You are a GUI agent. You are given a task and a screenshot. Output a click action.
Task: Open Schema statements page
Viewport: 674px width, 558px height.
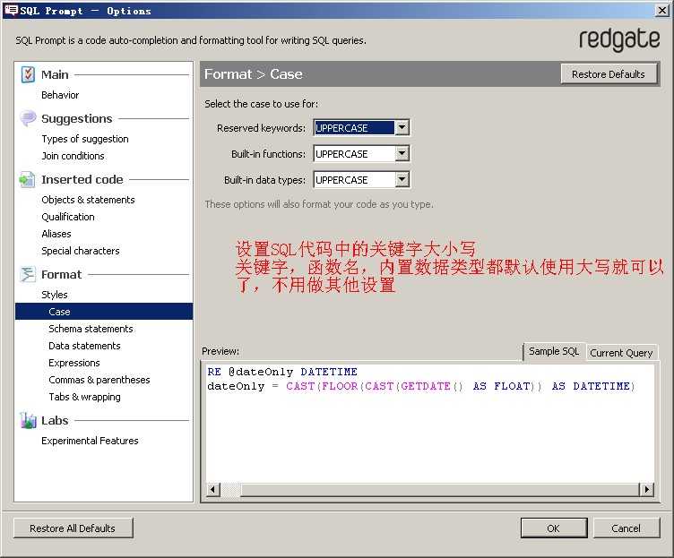[x=91, y=329]
